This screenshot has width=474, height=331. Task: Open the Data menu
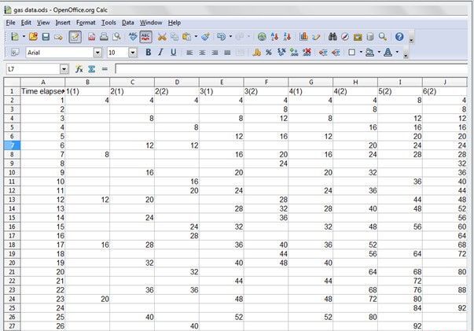[127, 23]
